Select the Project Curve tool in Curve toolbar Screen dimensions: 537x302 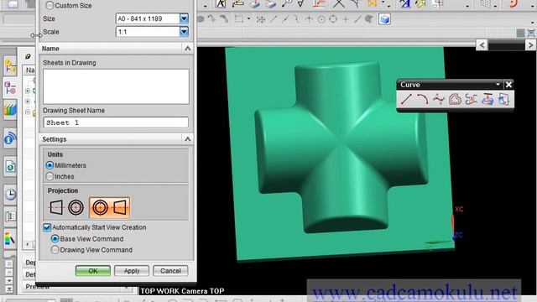(487, 100)
